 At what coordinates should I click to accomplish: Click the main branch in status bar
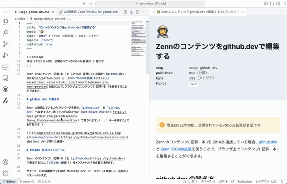(25, 182)
